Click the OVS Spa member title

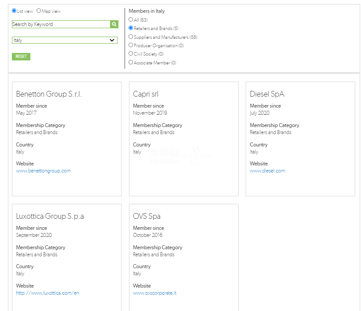(x=147, y=216)
